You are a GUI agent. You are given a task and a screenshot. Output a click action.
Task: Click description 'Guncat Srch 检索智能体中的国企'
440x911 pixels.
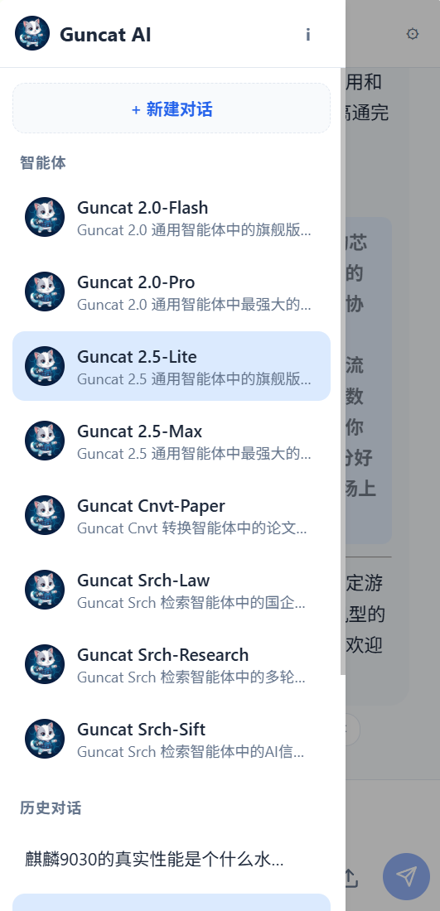pos(191,602)
